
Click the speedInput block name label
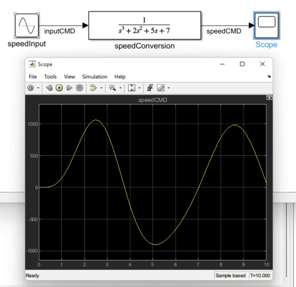[x=27, y=44]
